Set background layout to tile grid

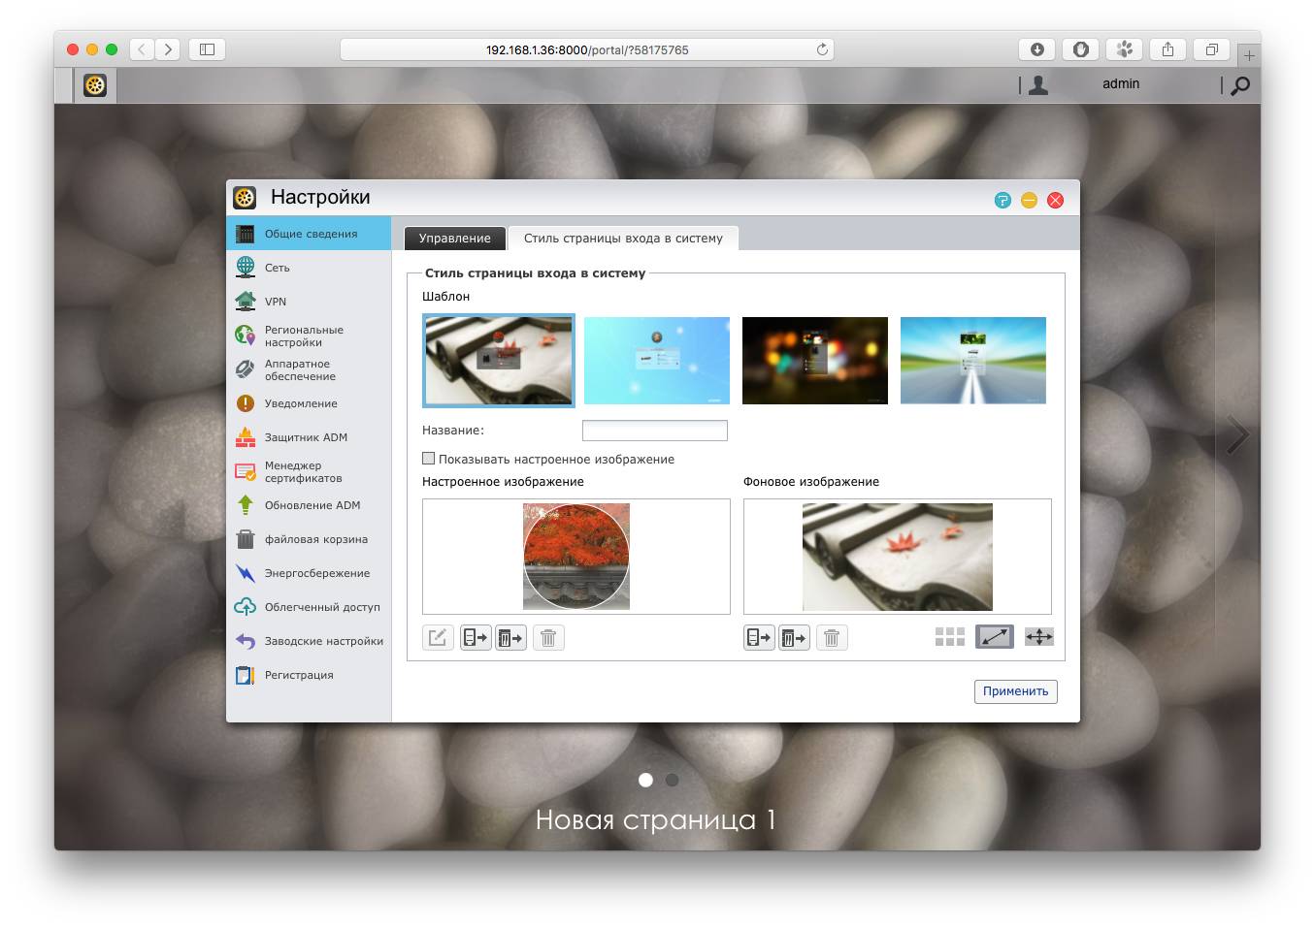click(x=950, y=637)
